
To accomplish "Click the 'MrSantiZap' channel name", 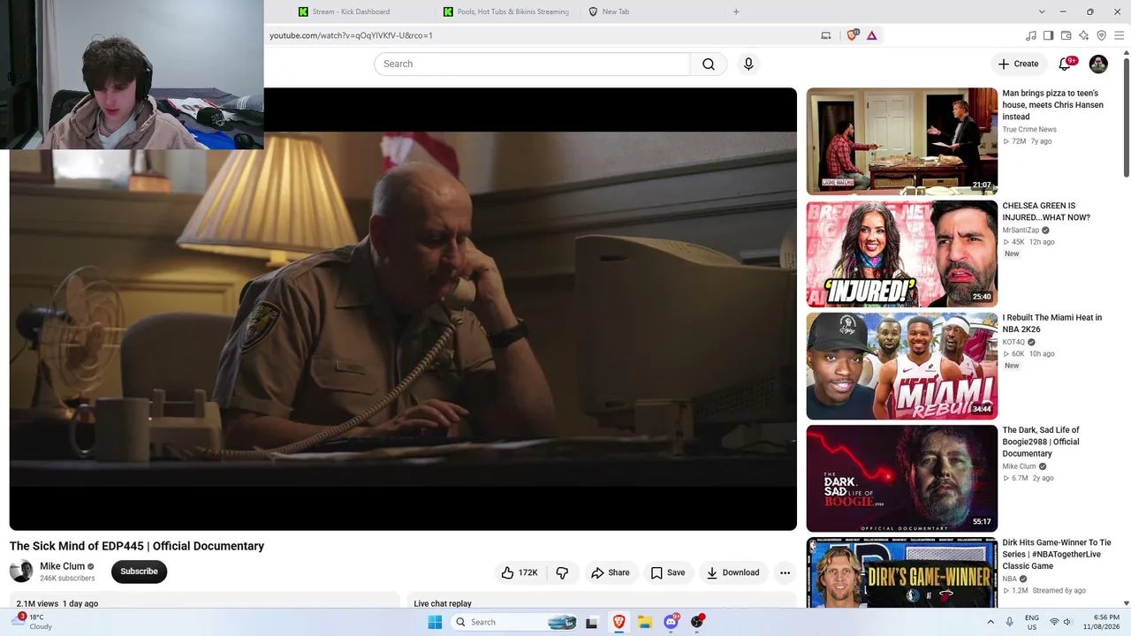I will pos(1021,230).
